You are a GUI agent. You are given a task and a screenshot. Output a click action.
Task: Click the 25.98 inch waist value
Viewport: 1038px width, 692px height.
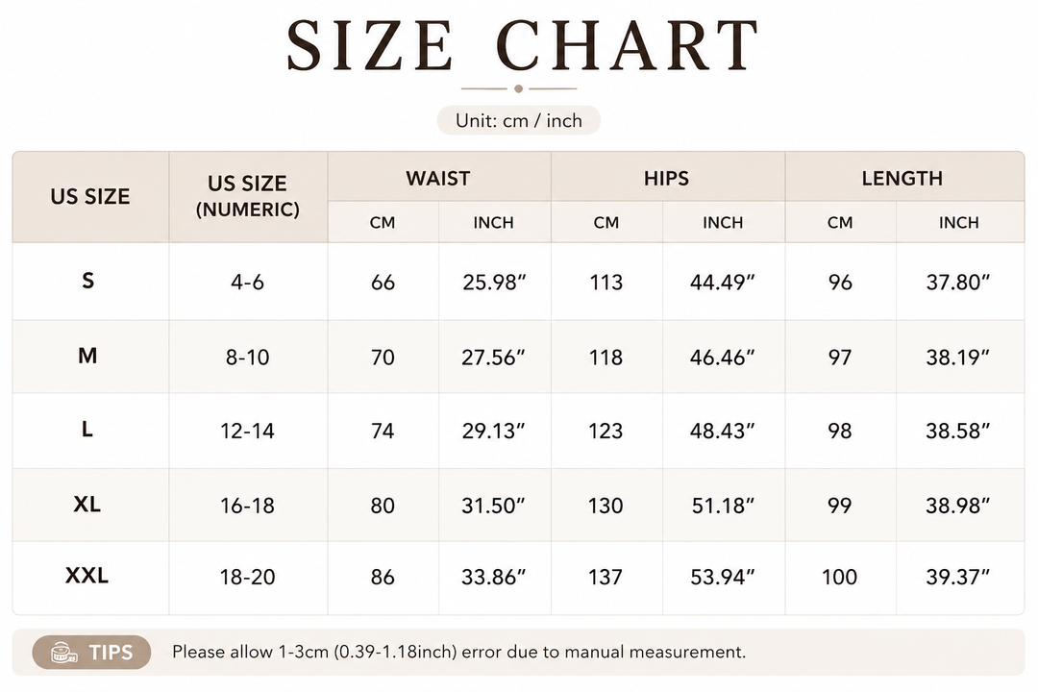[494, 283]
